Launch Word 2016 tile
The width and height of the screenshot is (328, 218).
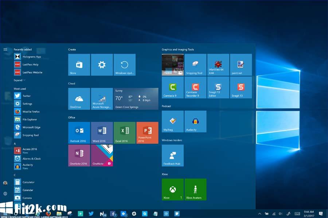point(102,133)
